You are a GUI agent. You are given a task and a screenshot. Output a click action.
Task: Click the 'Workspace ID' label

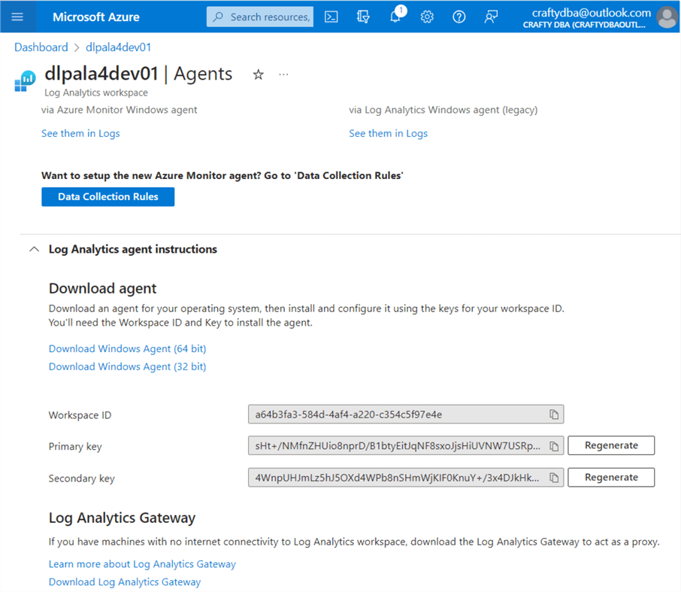pos(80,415)
